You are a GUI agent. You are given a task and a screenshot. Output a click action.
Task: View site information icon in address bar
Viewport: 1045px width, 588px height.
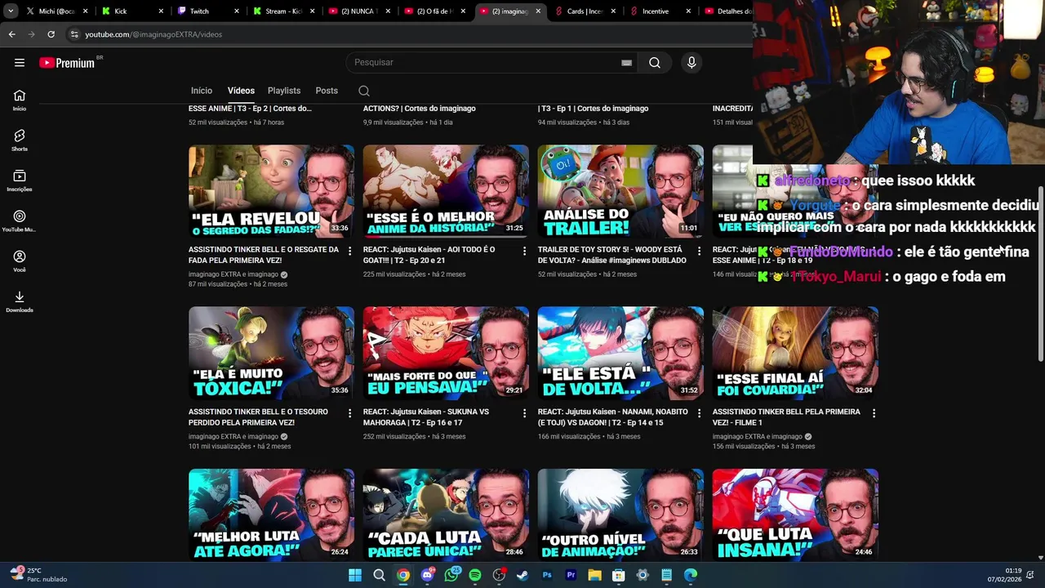[74, 34]
